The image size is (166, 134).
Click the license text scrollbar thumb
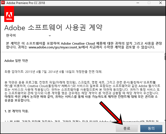click(165, 57)
